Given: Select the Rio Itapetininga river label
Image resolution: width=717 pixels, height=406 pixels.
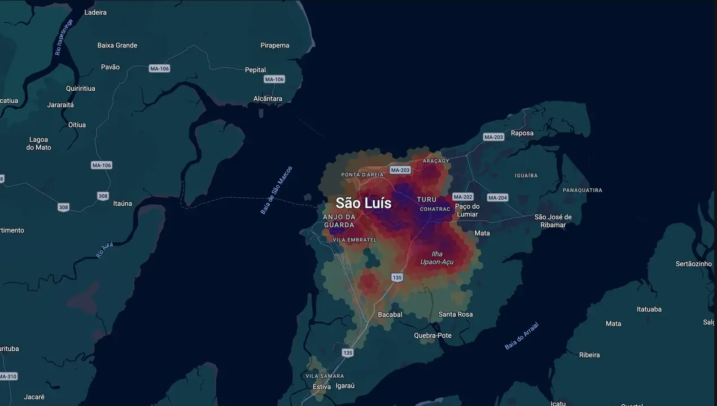Looking at the screenshot, I should [x=64, y=37].
